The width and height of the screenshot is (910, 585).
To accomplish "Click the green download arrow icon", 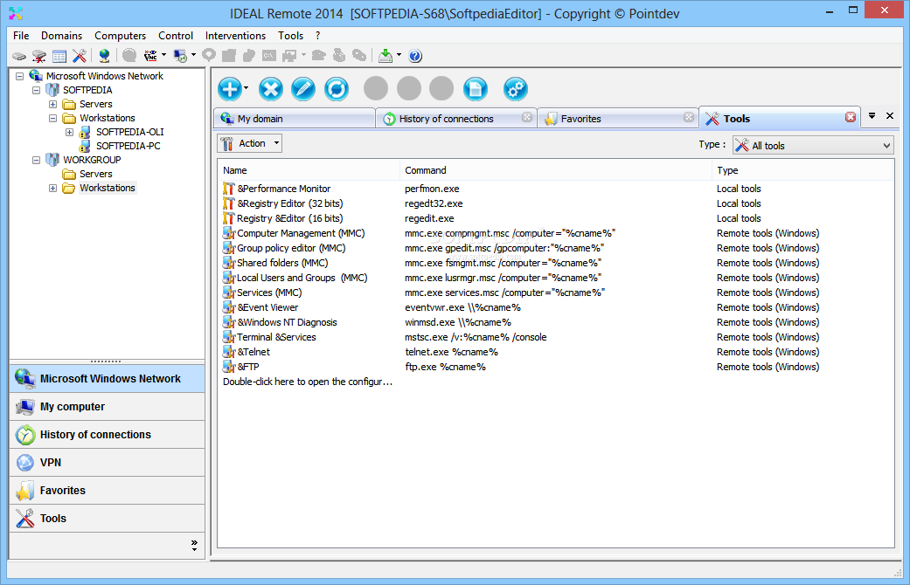I will [x=386, y=56].
